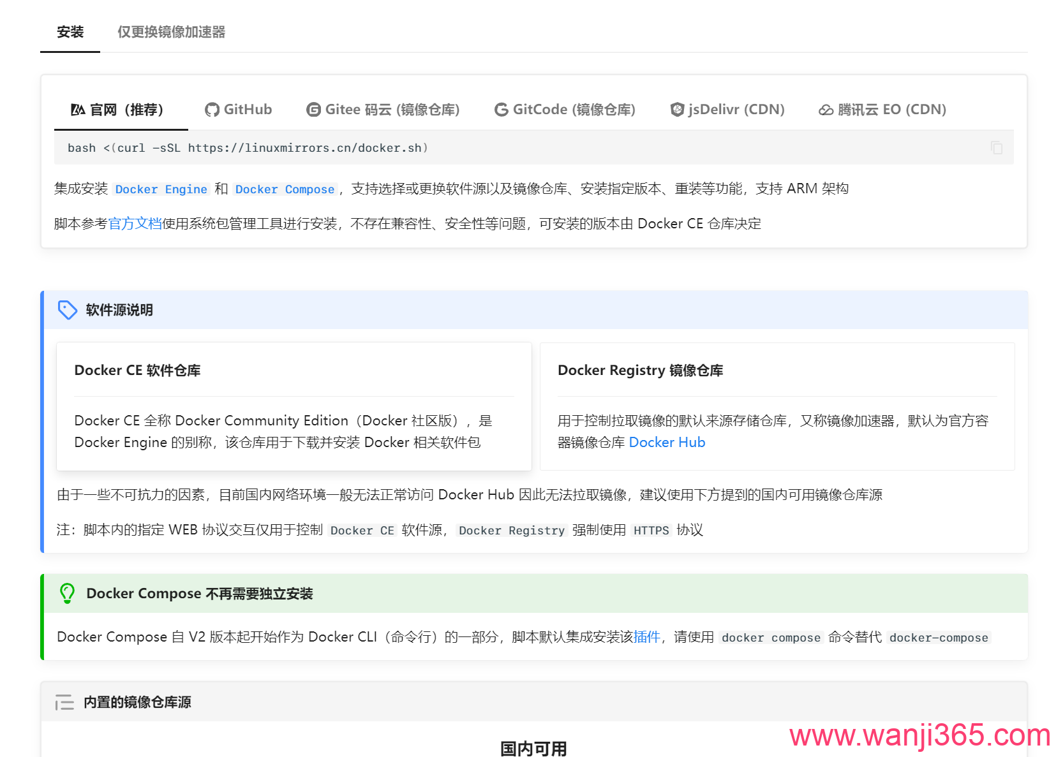The image size is (1056, 757).
Task: Click the 国内可用 heading
Action: [x=533, y=747]
